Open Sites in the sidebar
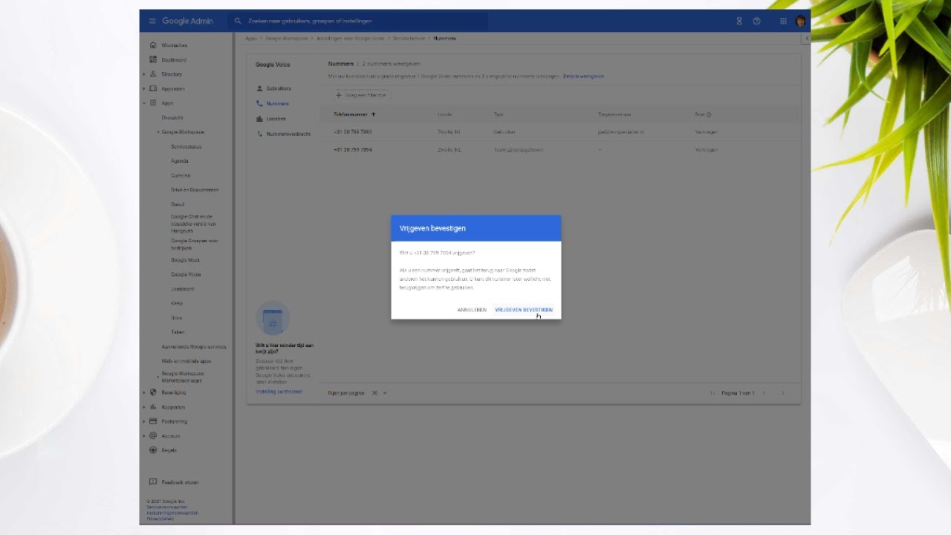951x535 pixels. coord(177,318)
